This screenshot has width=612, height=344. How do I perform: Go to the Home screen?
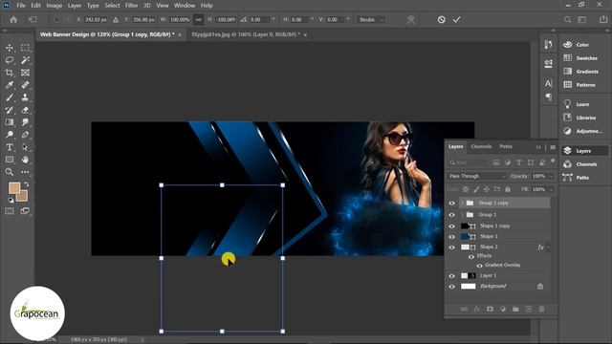[13, 19]
